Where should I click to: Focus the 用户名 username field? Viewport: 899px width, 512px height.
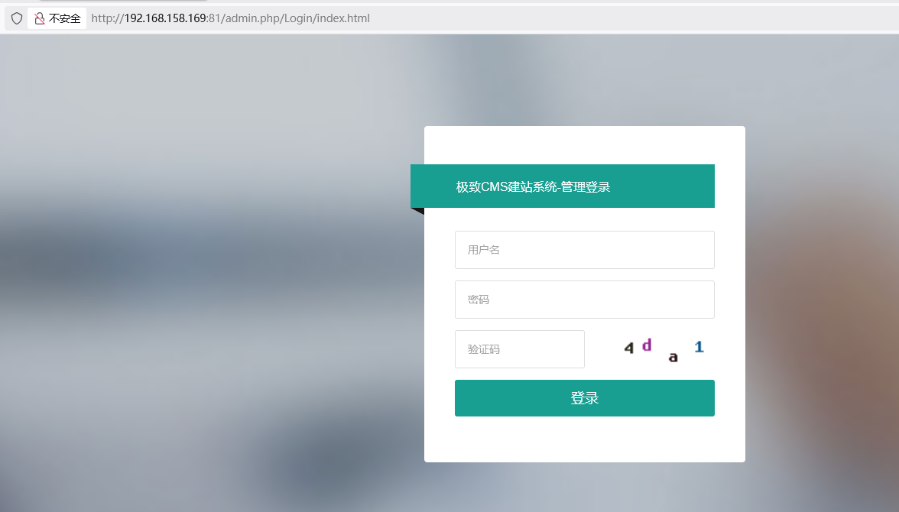point(584,250)
